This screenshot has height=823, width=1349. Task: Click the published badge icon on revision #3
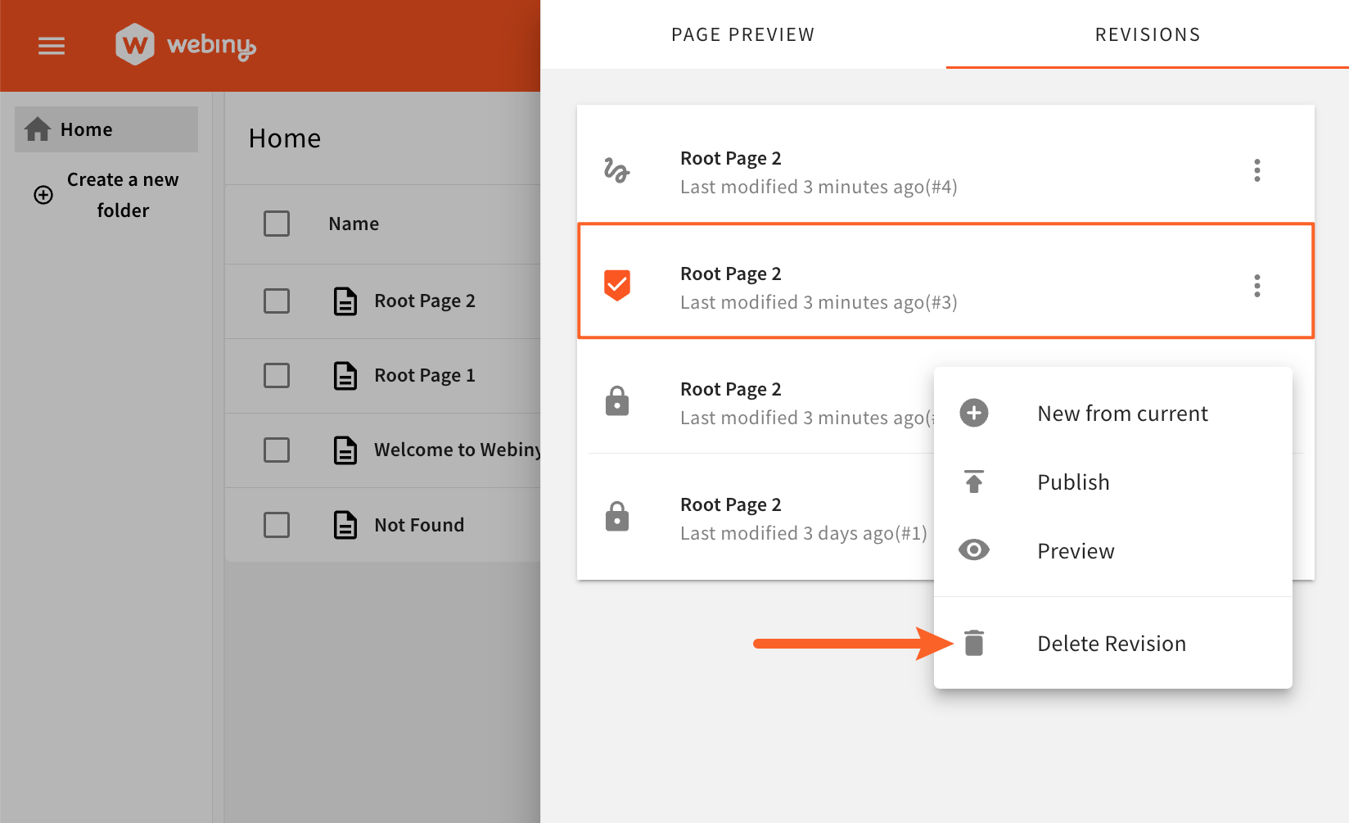pos(616,286)
